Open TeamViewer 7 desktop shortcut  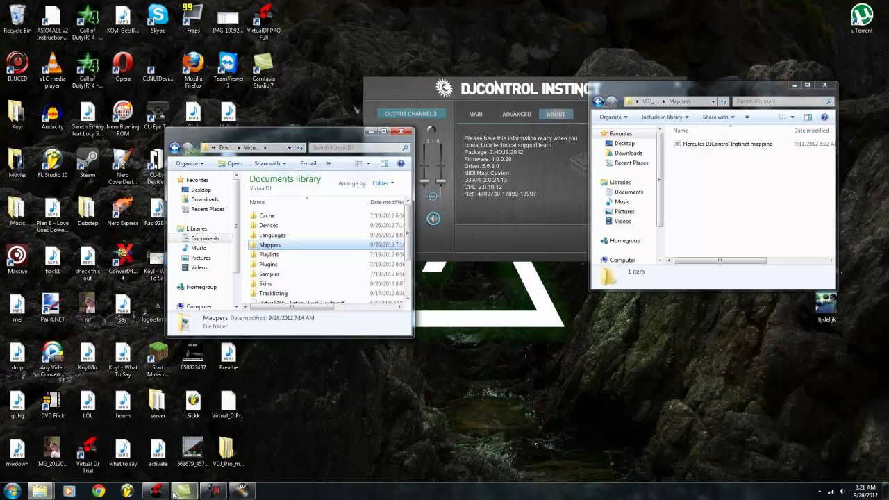pyautogui.click(x=229, y=69)
